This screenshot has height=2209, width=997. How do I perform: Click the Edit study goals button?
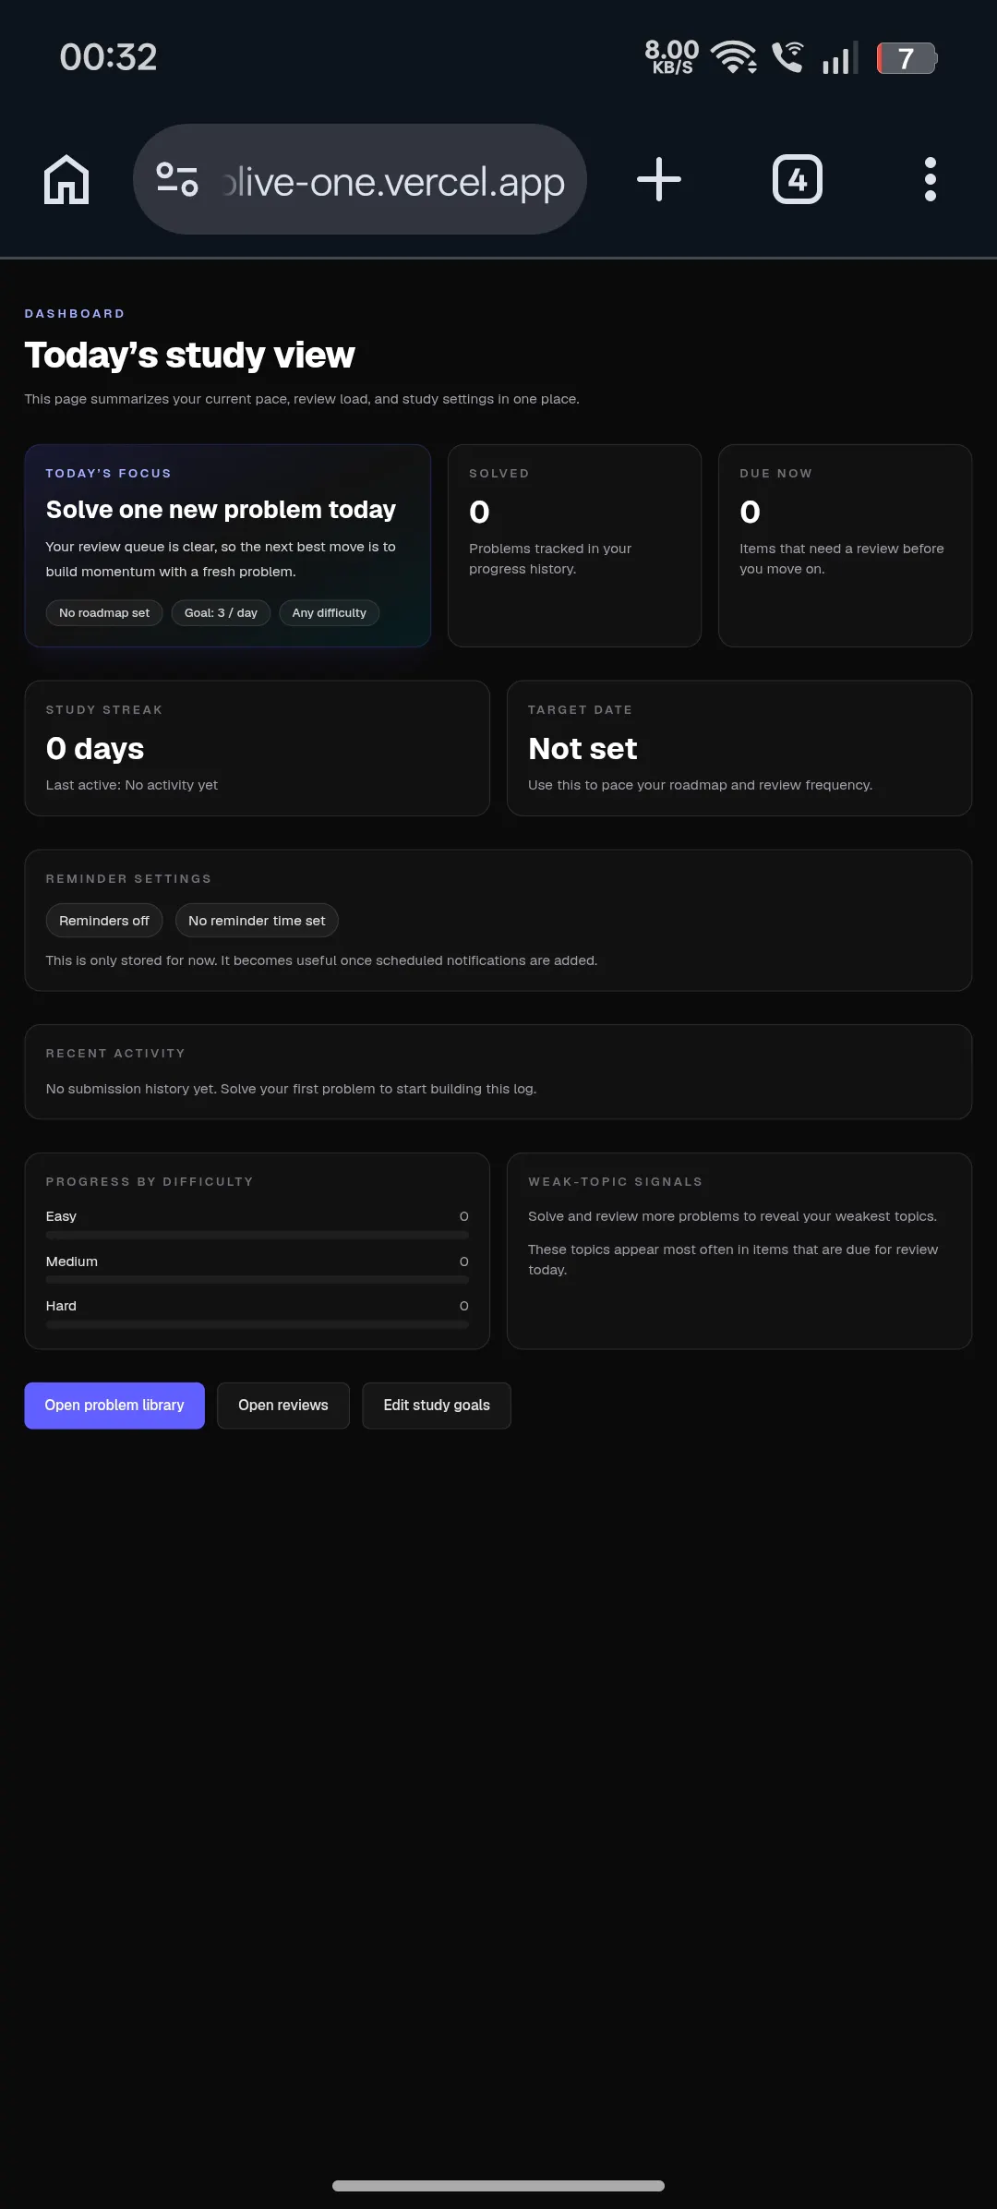(437, 1406)
